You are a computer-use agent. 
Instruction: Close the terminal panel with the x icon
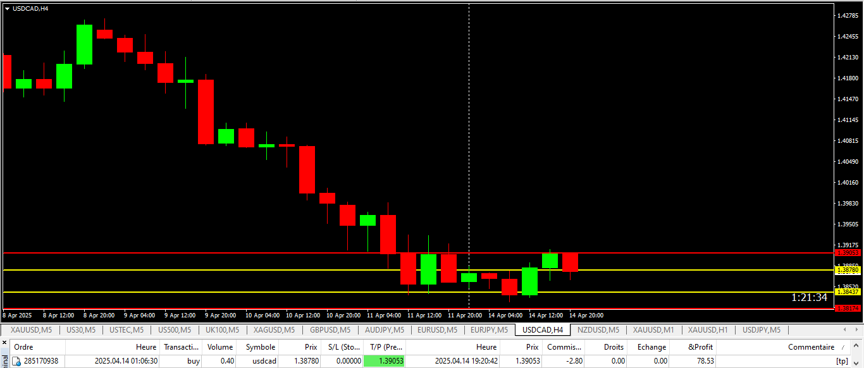4,342
